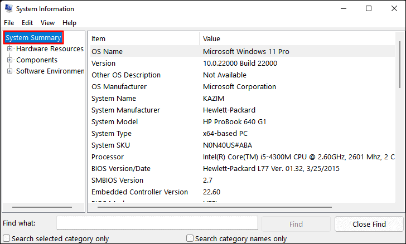The image size is (406, 244).
Task: Open the Help menu
Action: pos(69,23)
